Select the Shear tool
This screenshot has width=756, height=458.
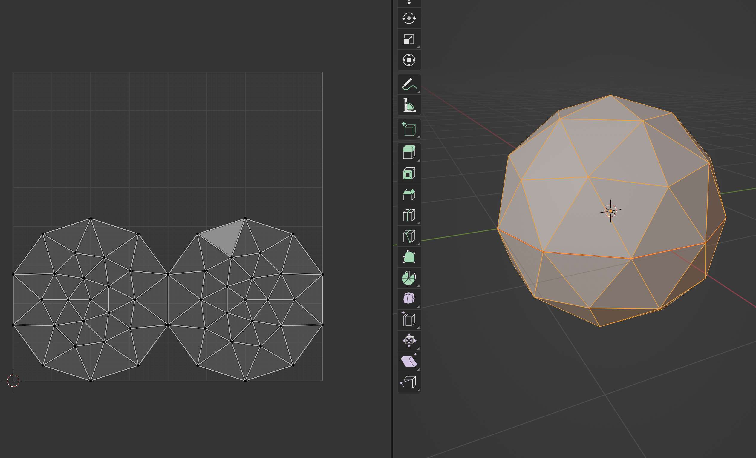tap(409, 361)
